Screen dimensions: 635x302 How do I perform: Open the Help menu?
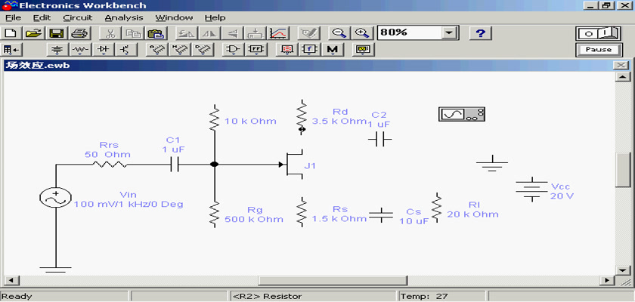tap(215, 18)
